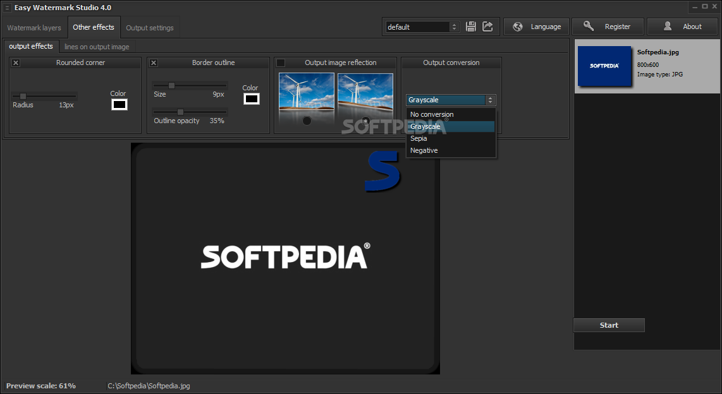Open the default preset combo box
The height and width of the screenshot is (394, 722).
[x=422, y=27]
